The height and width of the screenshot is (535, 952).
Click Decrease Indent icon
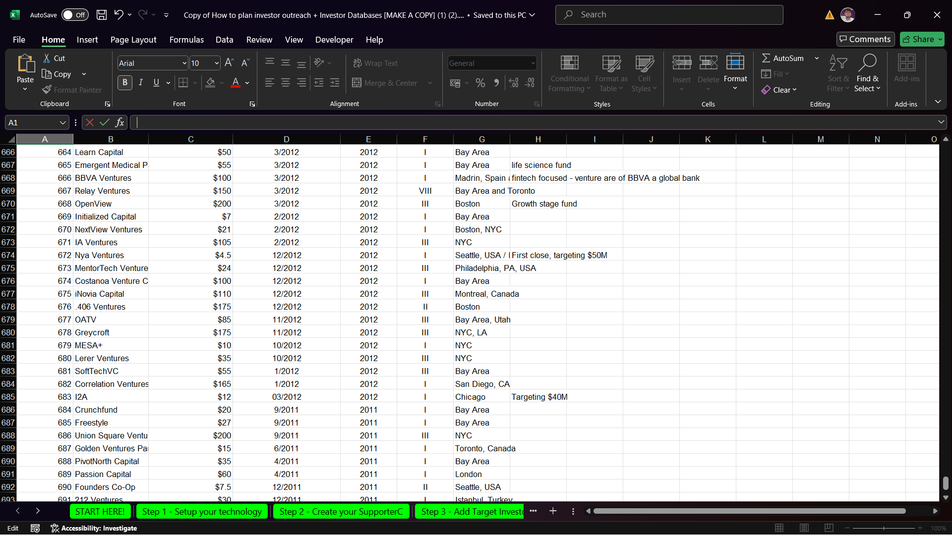(319, 83)
